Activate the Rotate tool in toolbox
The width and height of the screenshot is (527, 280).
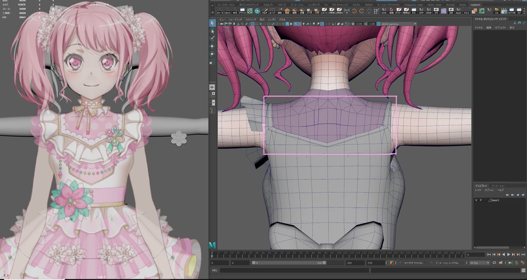[x=212, y=53]
